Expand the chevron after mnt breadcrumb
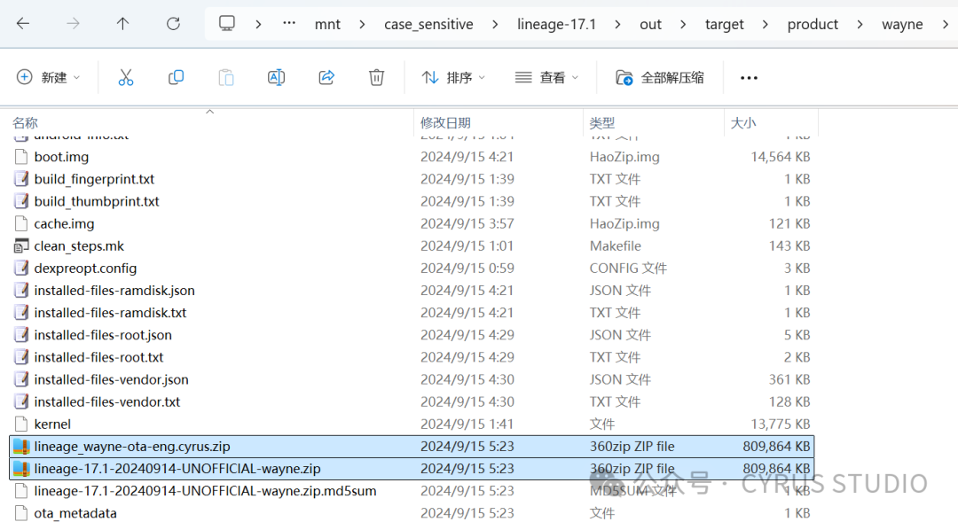 click(x=362, y=25)
